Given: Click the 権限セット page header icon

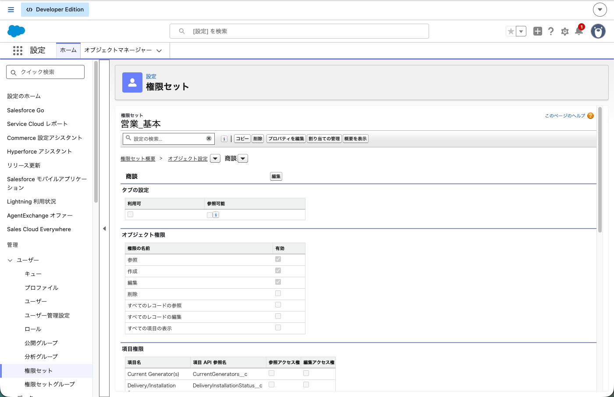Looking at the screenshot, I should coord(132,82).
